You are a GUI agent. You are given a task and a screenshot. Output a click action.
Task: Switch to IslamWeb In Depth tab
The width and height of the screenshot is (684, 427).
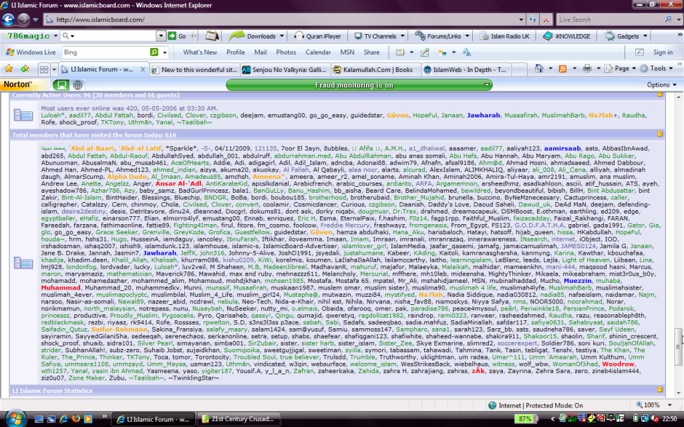pos(465,69)
